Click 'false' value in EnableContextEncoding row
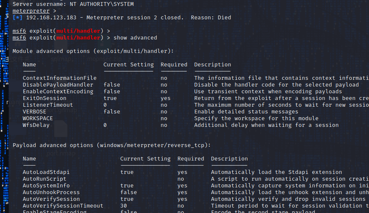Viewport: 369px width, 213px height. pyautogui.click(x=112, y=91)
